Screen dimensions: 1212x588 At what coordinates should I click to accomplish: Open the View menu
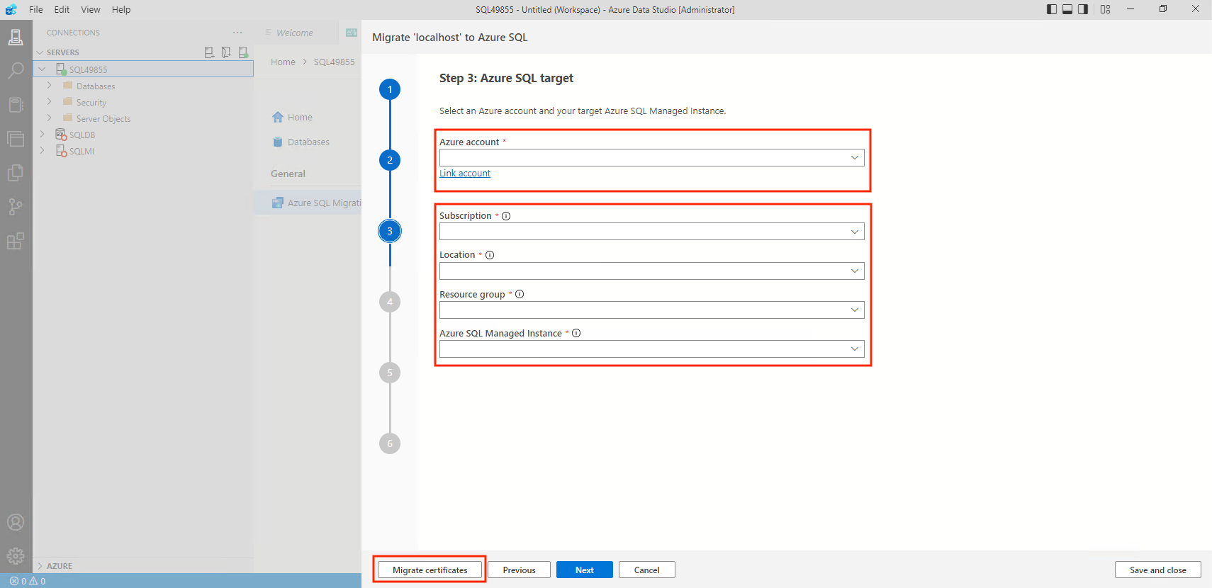point(91,9)
